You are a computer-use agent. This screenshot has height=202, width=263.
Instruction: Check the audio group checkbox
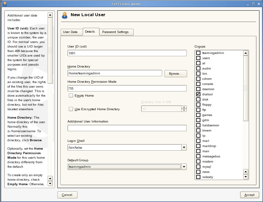[198, 68]
